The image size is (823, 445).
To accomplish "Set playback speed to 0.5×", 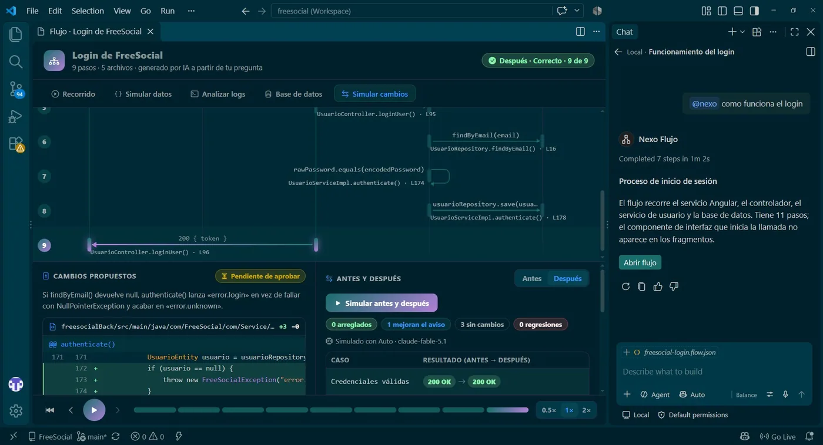I will tap(549, 410).
